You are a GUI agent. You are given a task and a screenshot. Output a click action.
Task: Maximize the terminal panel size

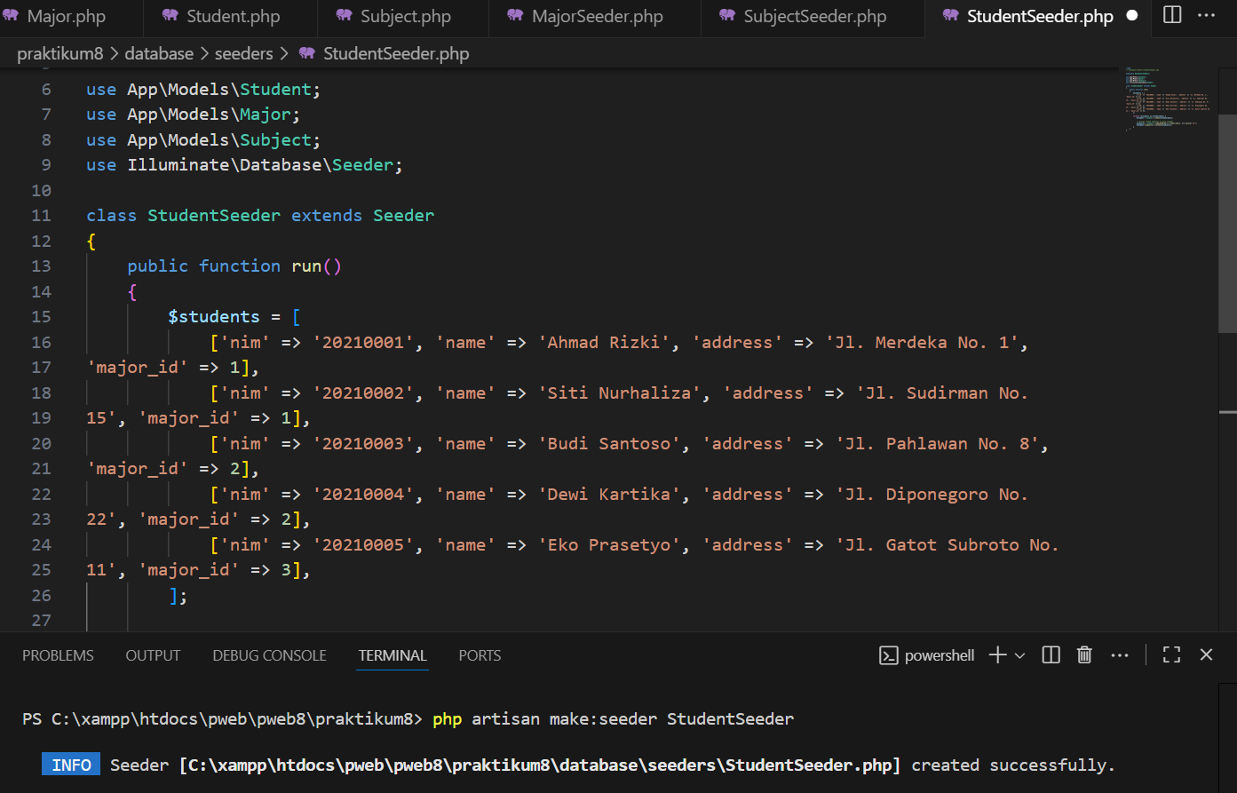click(1172, 654)
